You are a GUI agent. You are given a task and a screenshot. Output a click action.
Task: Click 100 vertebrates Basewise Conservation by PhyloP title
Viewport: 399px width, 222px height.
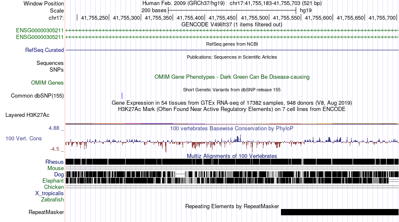pos(232,128)
